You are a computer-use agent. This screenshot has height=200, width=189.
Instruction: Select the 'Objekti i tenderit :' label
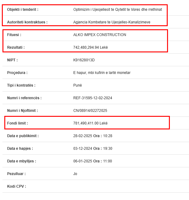(x=23, y=10)
